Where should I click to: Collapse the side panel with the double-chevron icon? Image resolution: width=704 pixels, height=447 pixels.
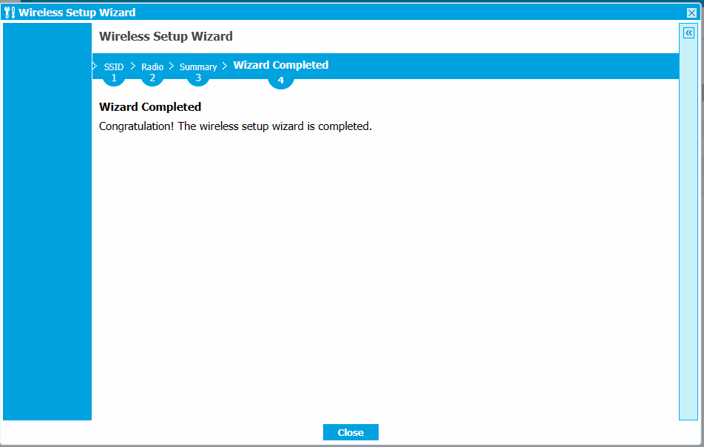(x=688, y=33)
